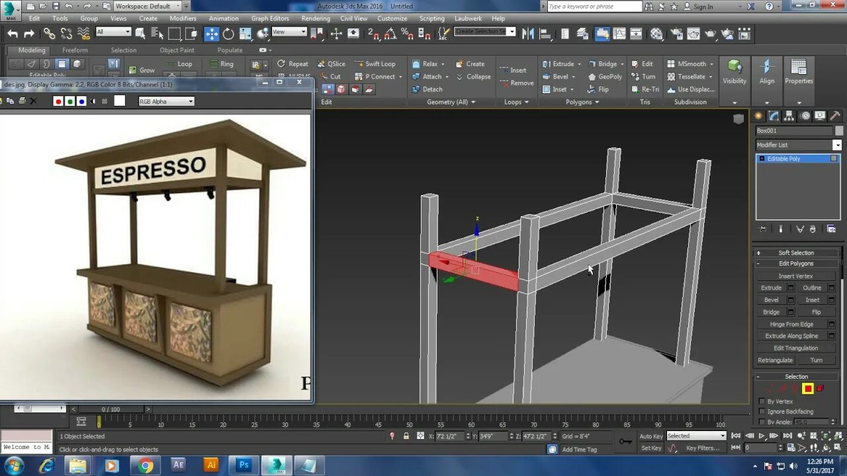This screenshot has width=847, height=476.
Task: Activate the Select and Link tool
Action: (x=50, y=34)
